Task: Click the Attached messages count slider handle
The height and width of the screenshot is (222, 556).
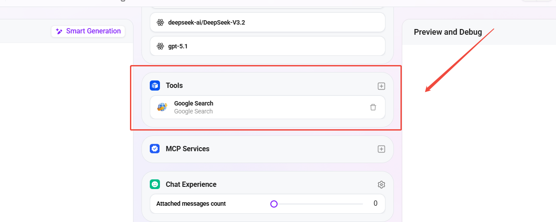Action: [274, 204]
